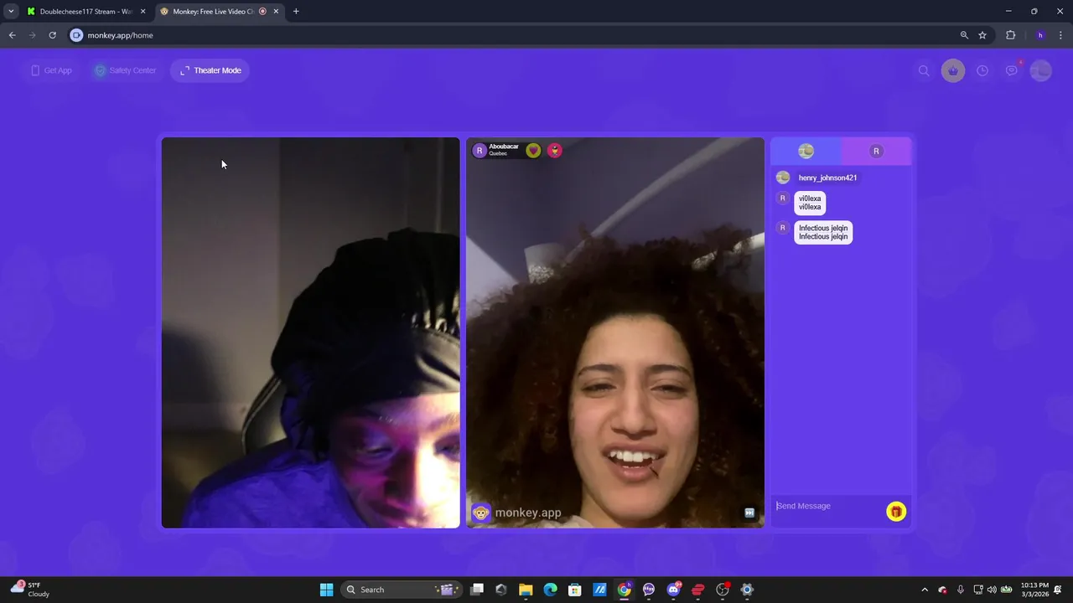Click the local webcam video panel
Image resolution: width=1073 pixels, height=603 pixels.
point(311,332)
